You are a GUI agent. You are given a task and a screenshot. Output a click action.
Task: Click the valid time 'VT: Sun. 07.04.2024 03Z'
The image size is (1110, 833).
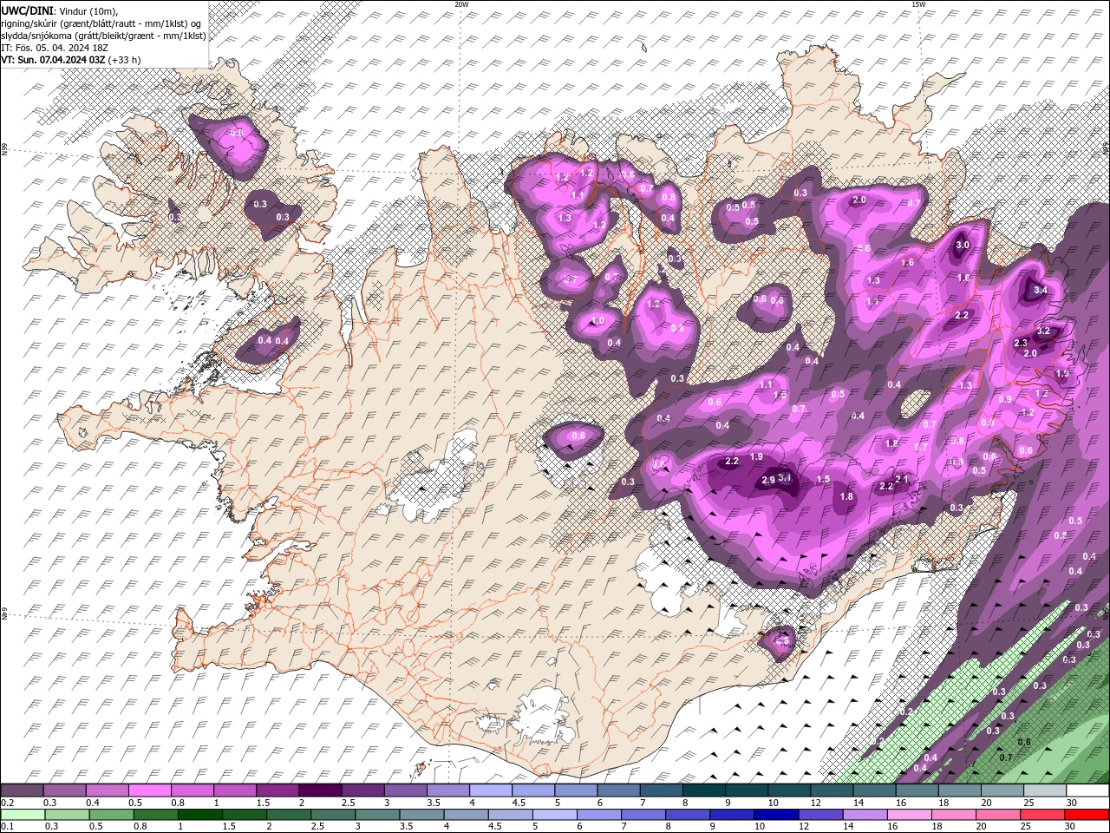tap(53, 60)
